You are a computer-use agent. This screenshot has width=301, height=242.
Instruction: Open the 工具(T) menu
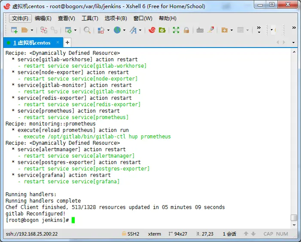(90, 18)
